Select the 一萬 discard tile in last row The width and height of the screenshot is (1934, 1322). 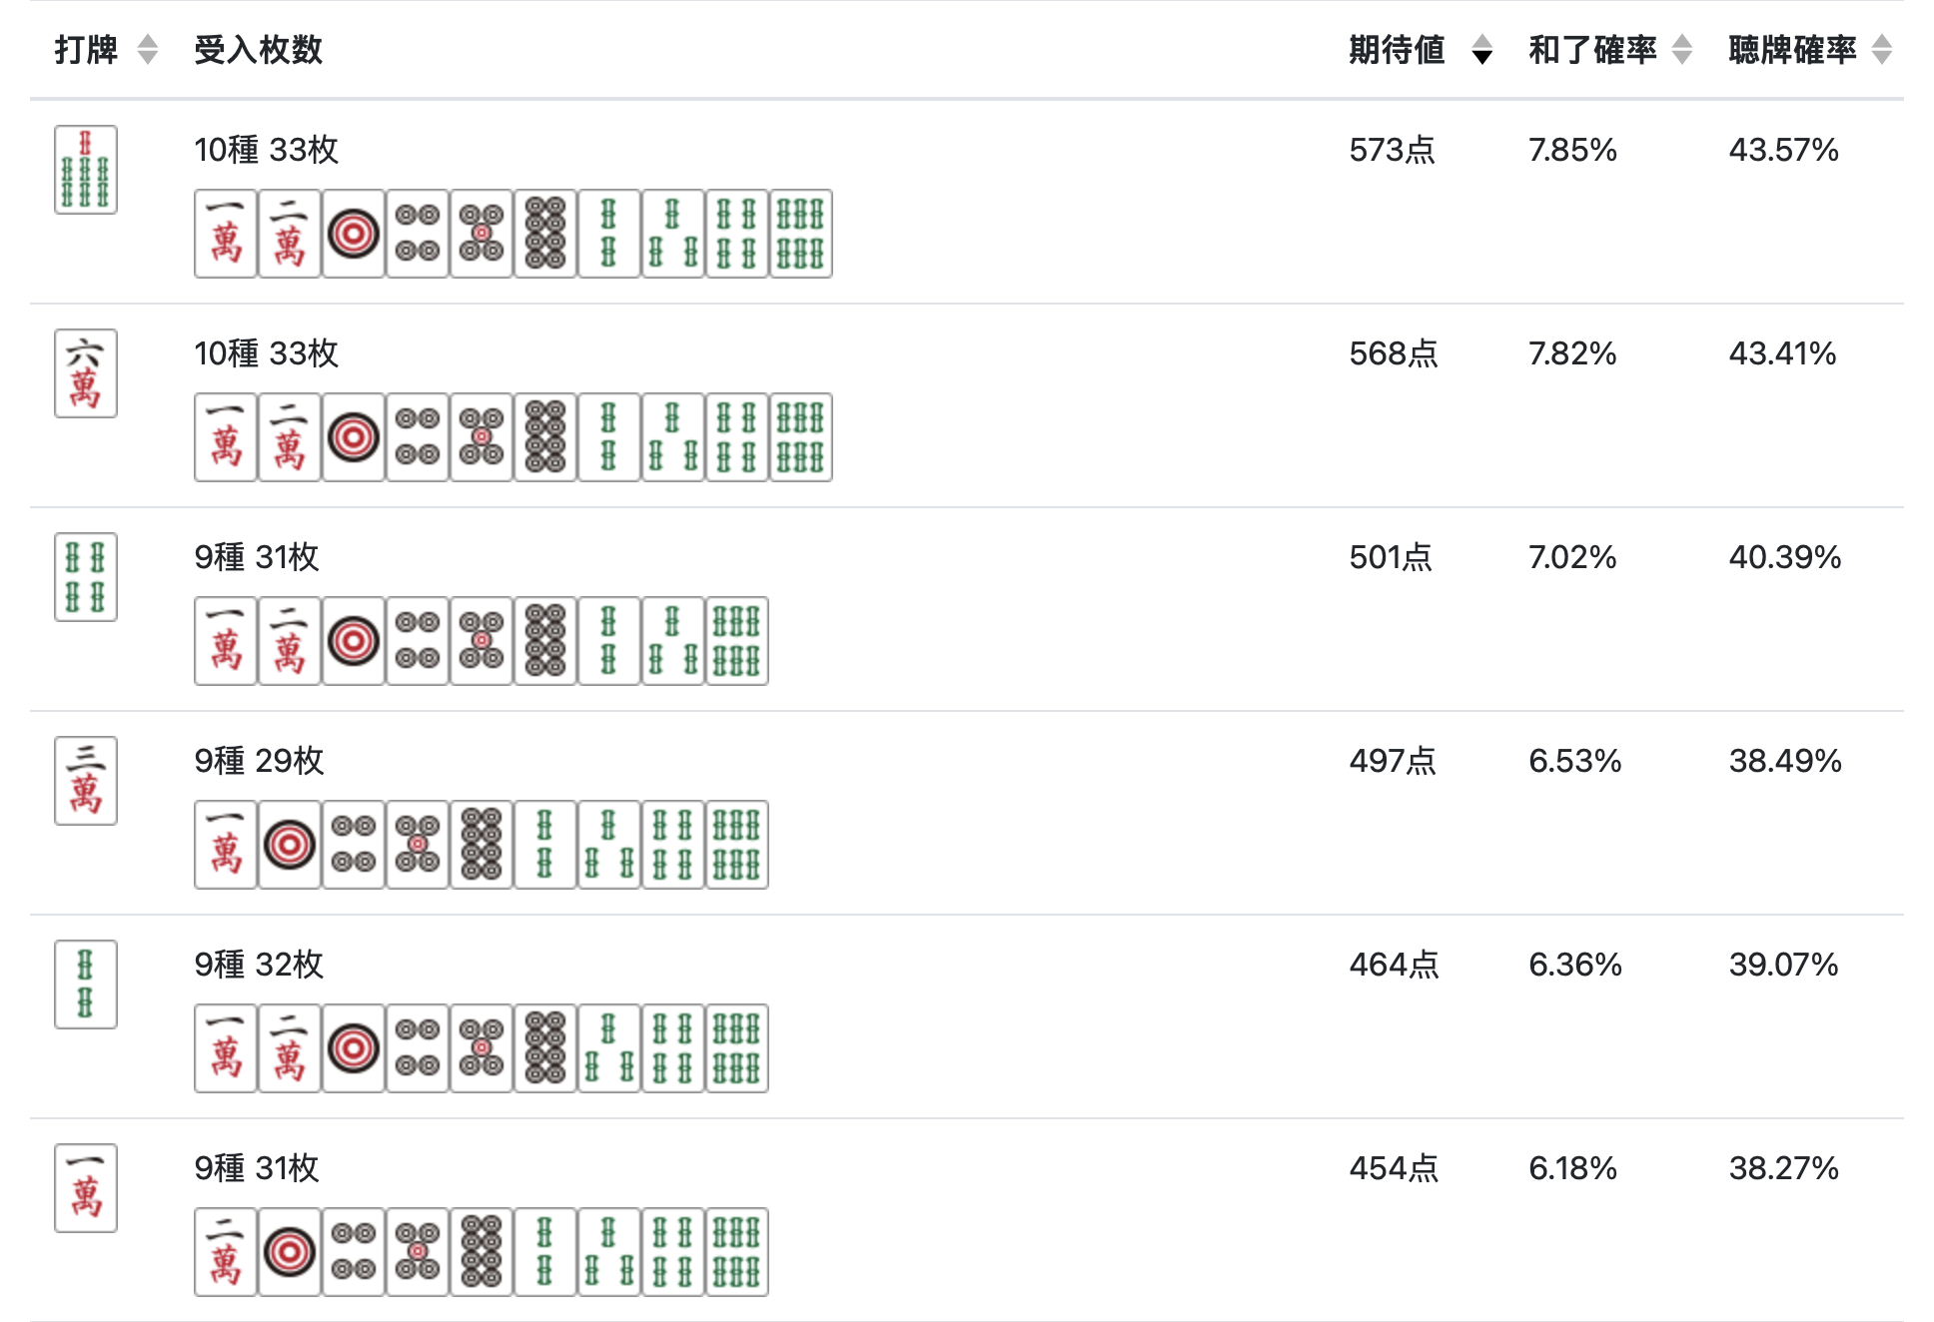pyautogui.click(x=86, y=1188)
